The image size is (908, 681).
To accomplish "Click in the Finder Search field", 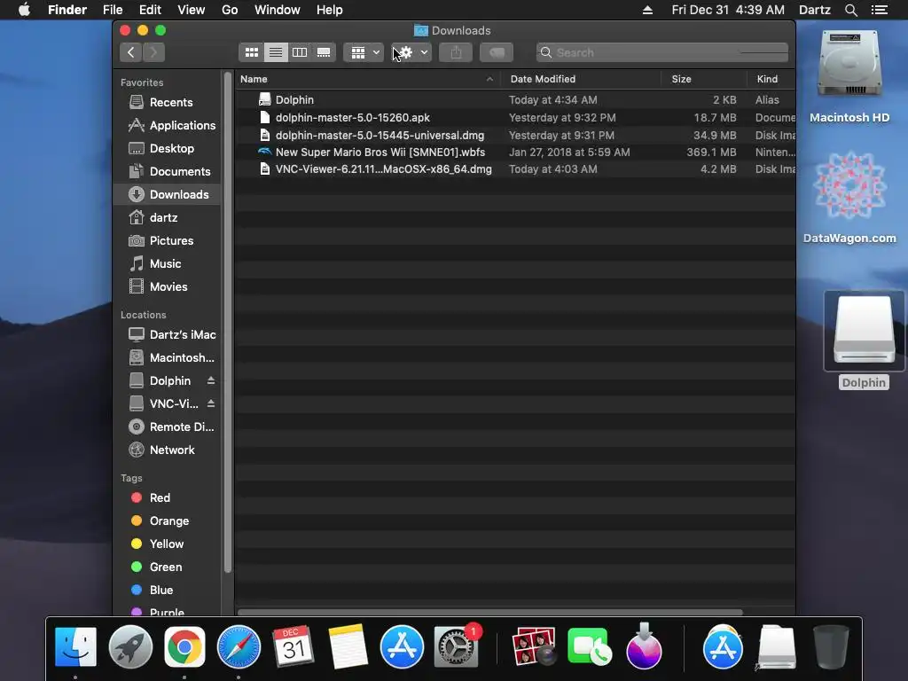I will pyautogui.click(x=661, y=52).
